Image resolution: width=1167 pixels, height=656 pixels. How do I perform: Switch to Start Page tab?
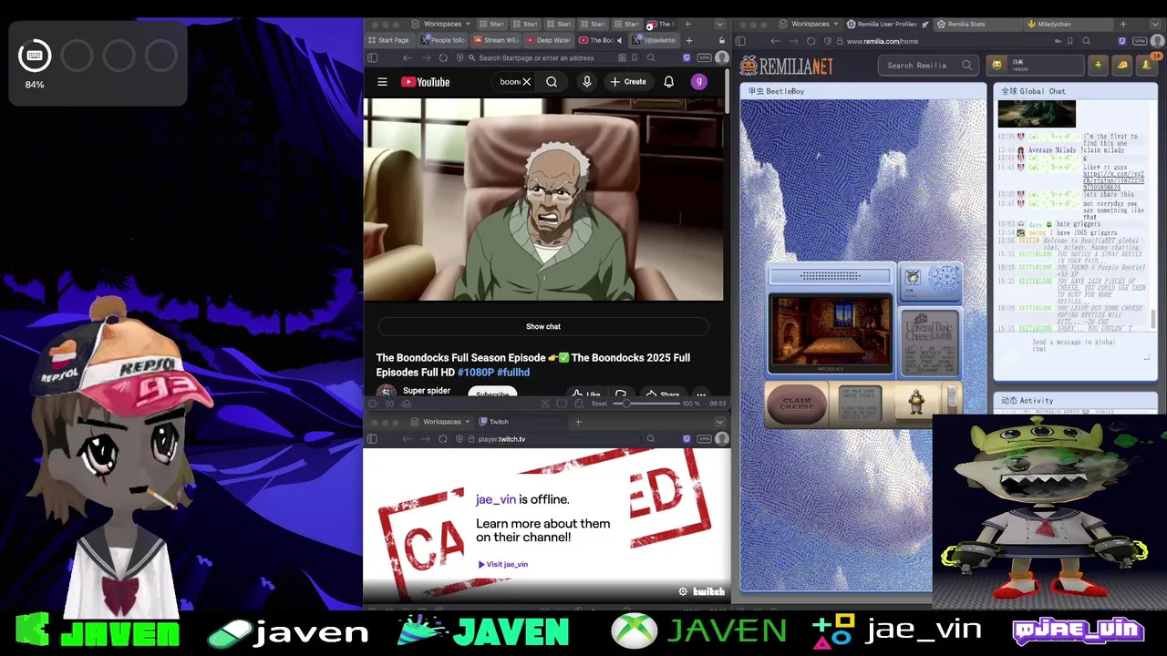(389, 40)
